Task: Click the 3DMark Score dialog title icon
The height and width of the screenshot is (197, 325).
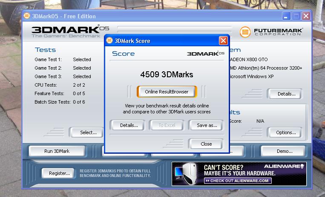Action: [109, 40]
